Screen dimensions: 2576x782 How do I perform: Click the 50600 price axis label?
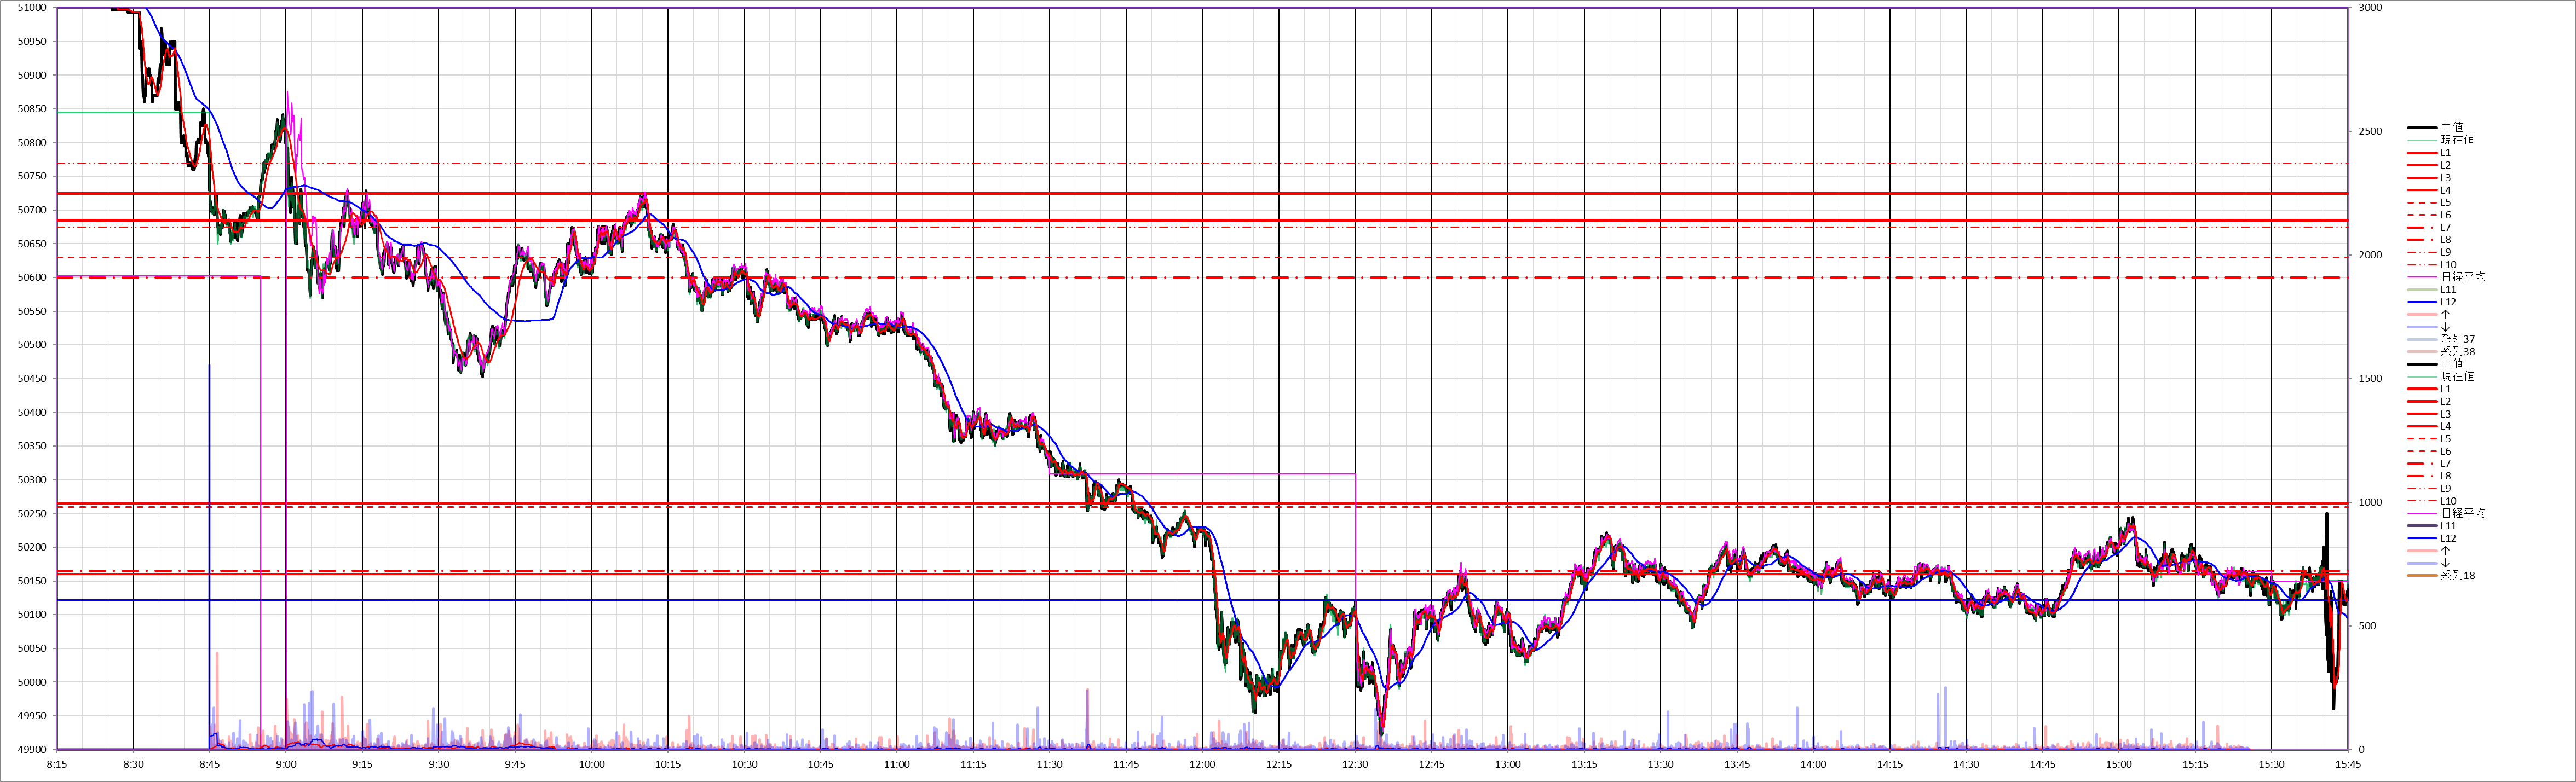click(32, 278)
